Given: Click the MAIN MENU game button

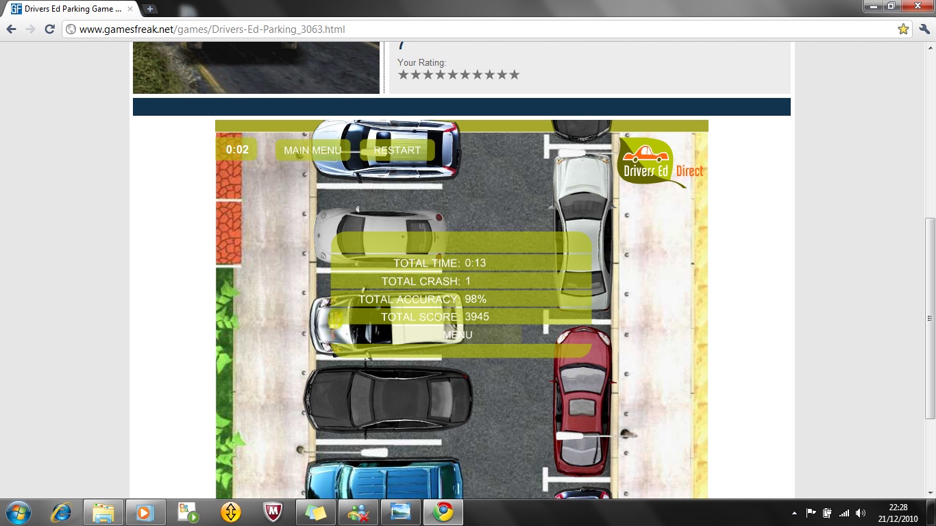Looking at the screenshot, I should pos(312,150).
